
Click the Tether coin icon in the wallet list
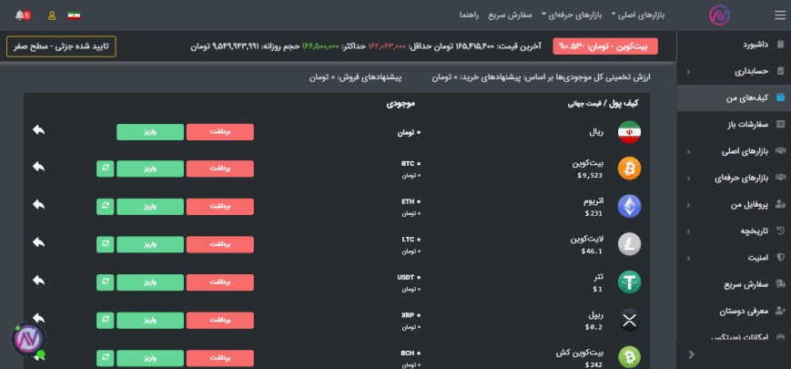click(629, 282)
